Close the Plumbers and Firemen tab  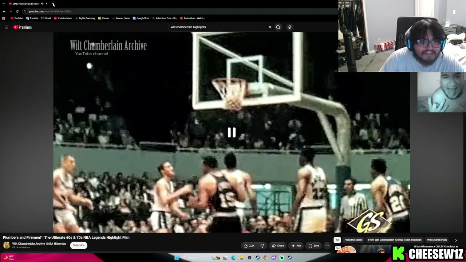click(46, 4)
